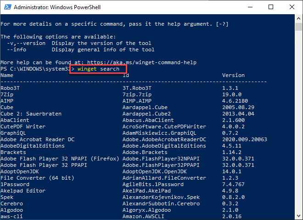
Task: Click the 1Password package name
Action: [16, 184]
